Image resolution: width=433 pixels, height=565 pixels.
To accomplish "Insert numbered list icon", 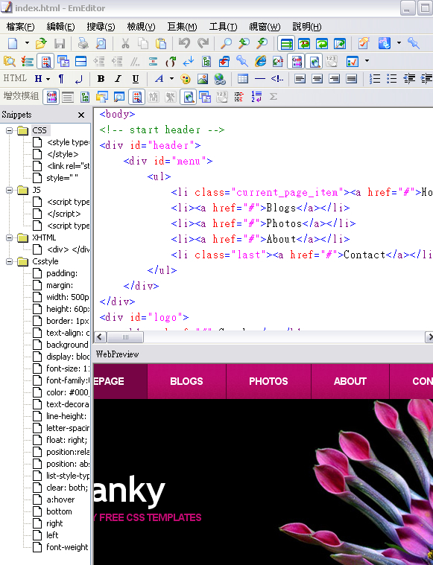I will pos(375,79).
